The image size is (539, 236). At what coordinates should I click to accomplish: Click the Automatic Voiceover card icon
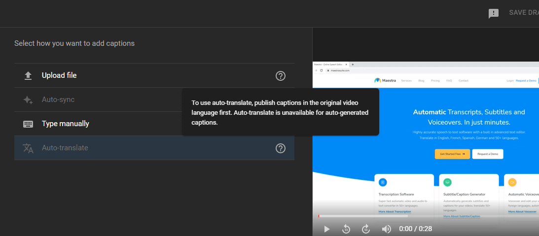click(x=512, y=182)
